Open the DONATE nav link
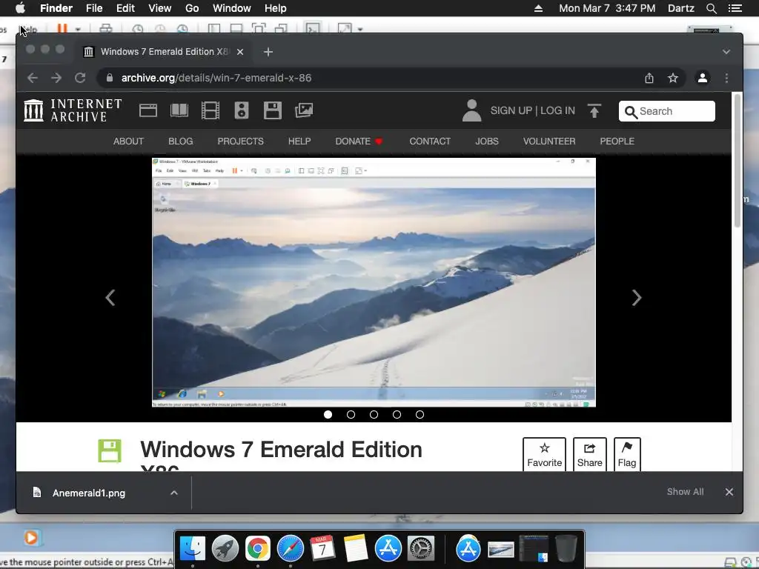The image size is (759, 569). [x=359, y=142]
